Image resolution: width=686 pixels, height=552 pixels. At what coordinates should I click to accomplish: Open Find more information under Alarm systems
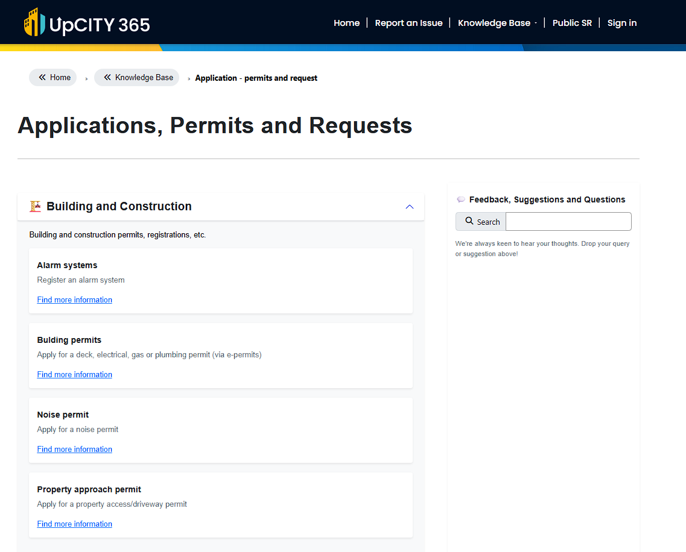coord(74,300)
